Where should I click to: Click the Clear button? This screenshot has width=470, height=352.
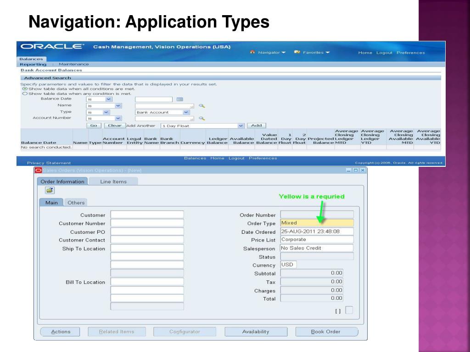(x=114, y=126)
